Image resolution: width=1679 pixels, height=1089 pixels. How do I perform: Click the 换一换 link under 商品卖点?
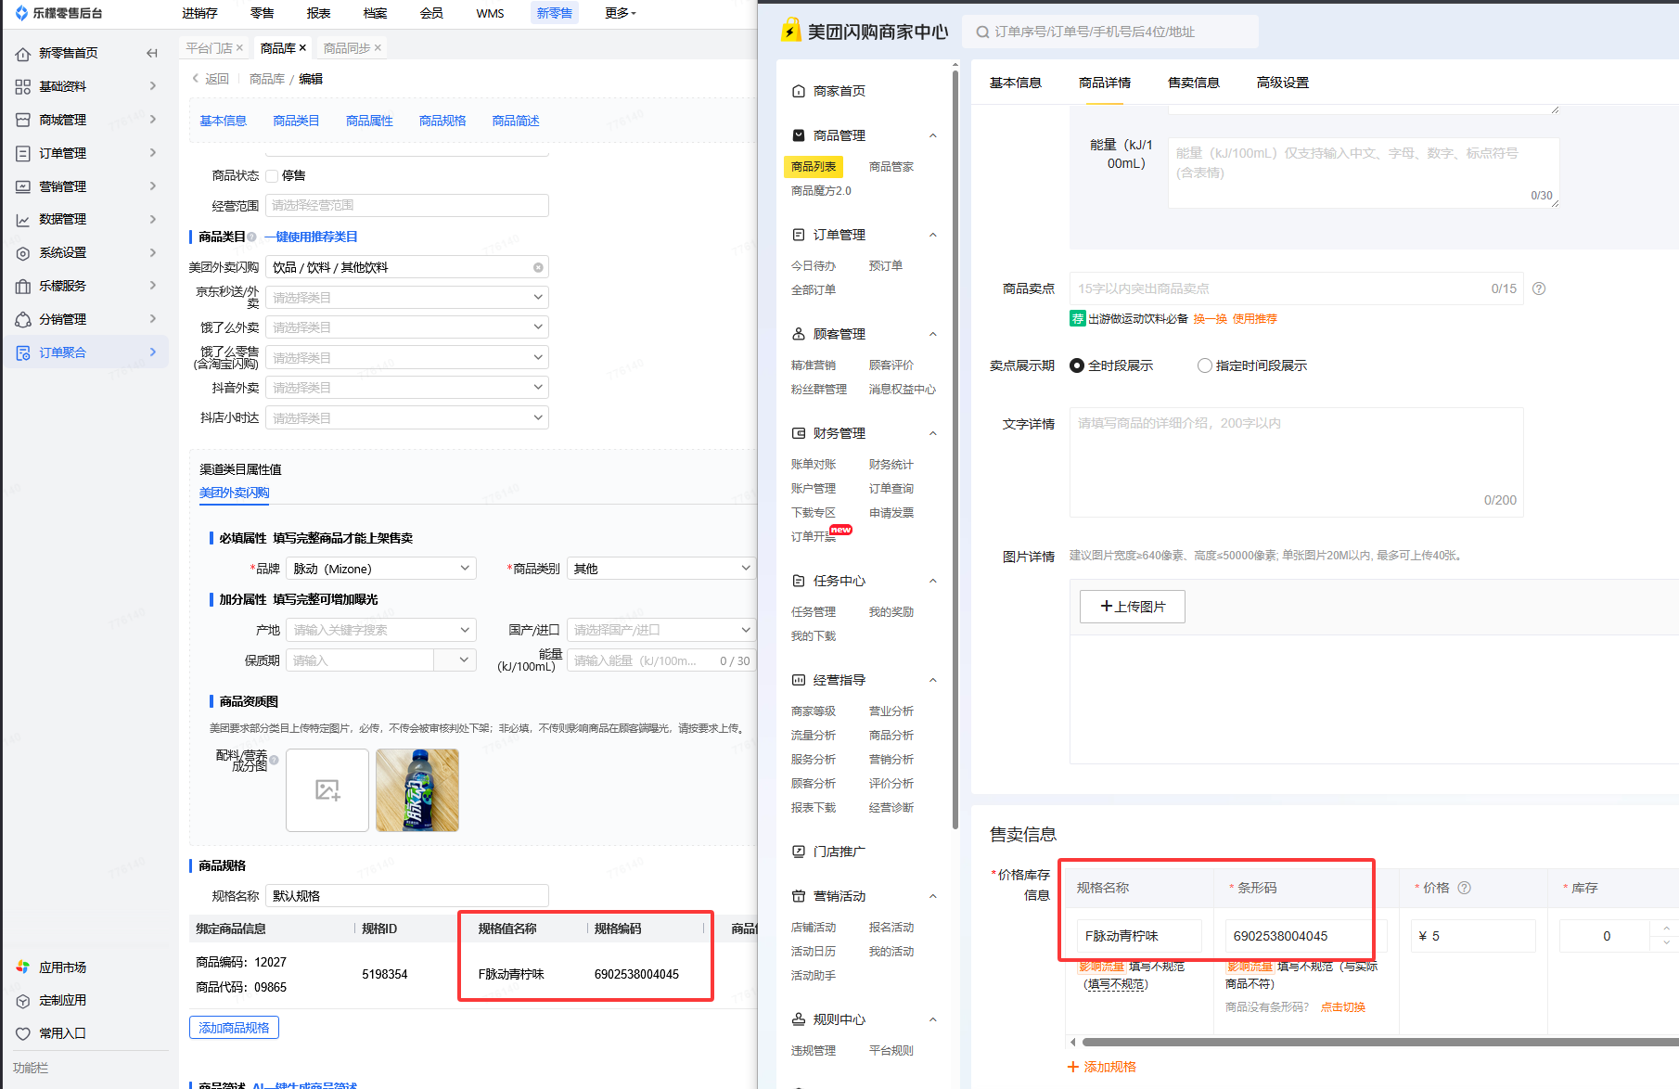coord(1210,319)
